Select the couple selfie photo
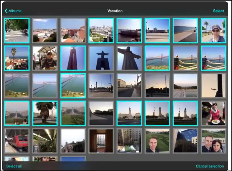 tap(213, 141)
